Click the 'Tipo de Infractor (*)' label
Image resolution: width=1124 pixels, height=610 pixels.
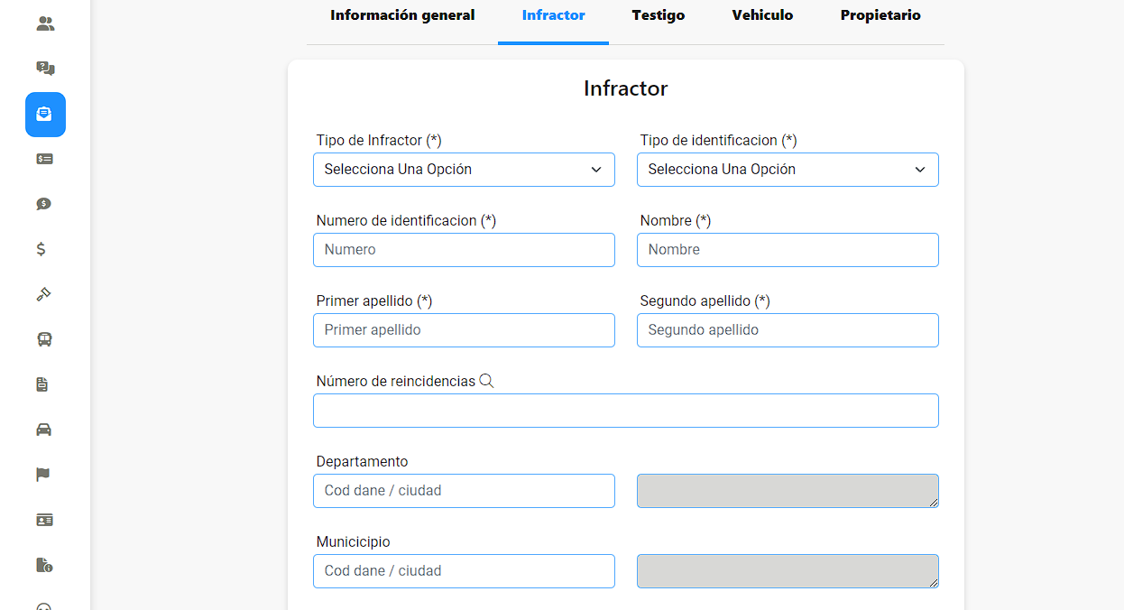(379, 141)
